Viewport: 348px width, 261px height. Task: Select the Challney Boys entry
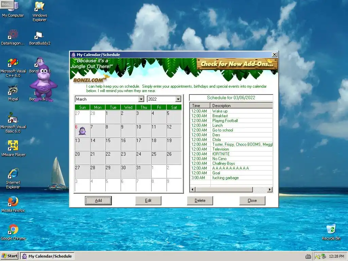(x=231, y=163)
